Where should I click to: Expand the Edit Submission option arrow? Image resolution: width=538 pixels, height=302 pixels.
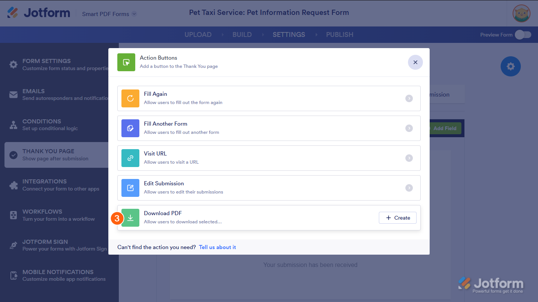click(409, 188)
